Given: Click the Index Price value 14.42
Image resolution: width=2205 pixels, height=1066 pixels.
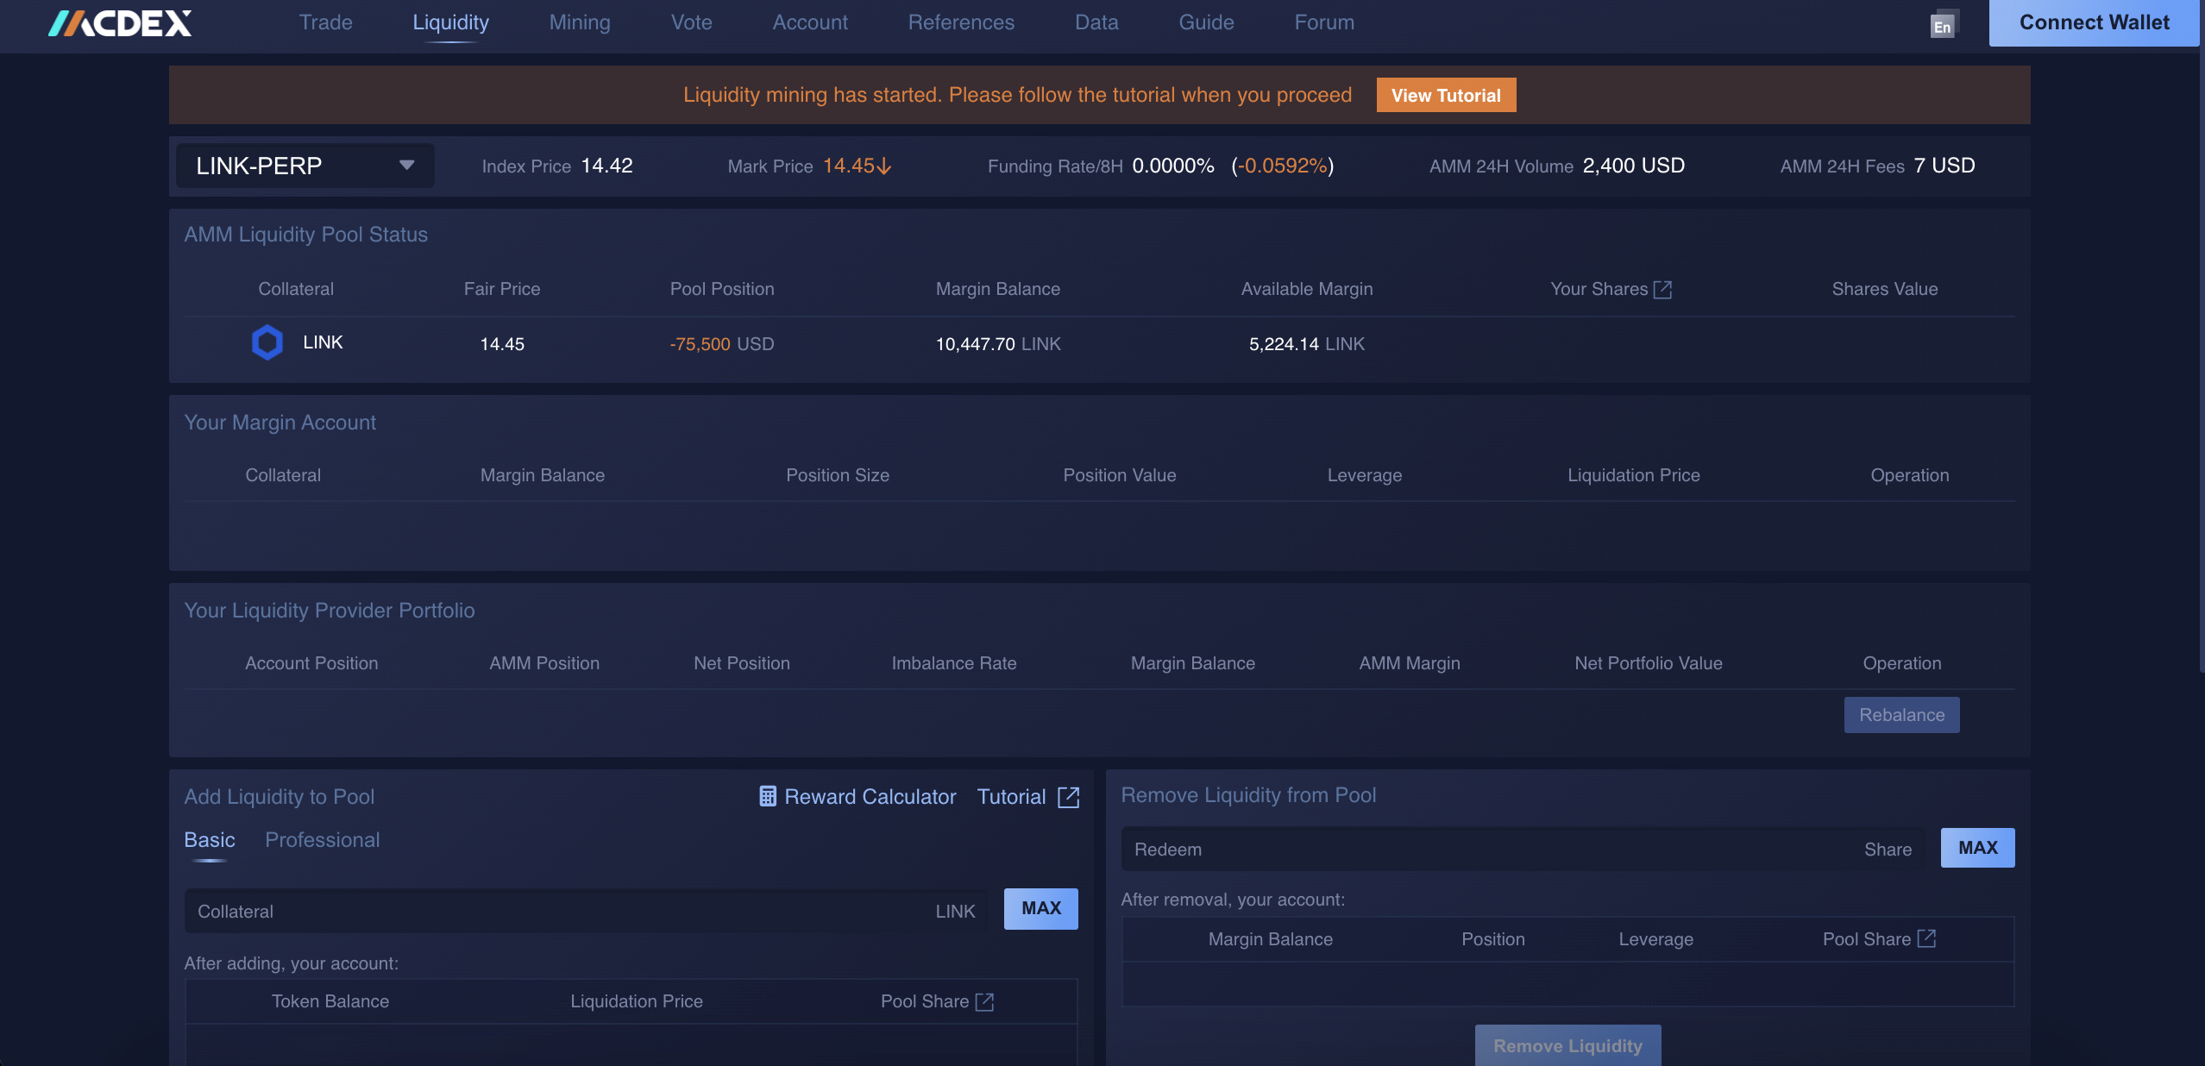Looking at the screenshot, I should click(607, 166).
